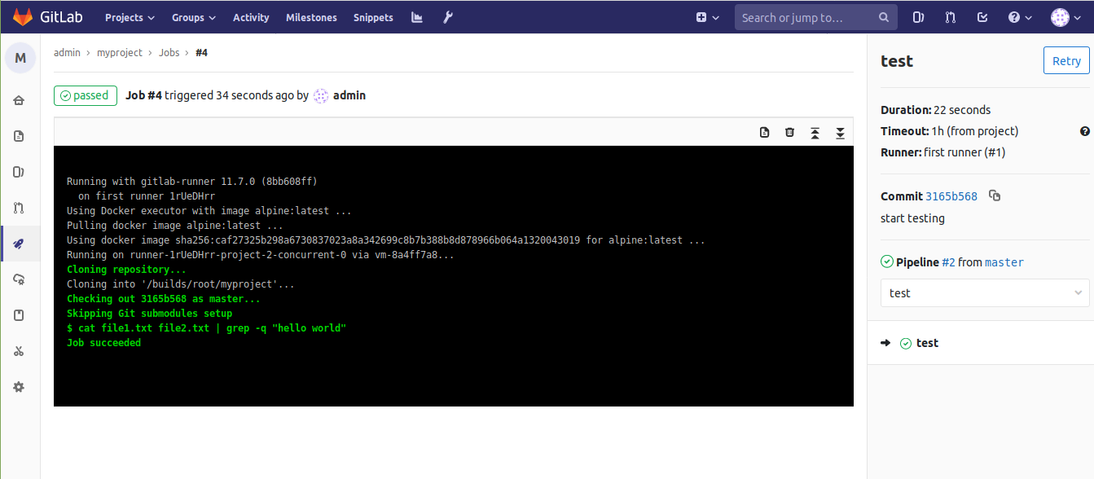The height and width of the screenshot is (479, 1094).
Task: Copy commit SHA to clipboard
Action: (994, 196)
